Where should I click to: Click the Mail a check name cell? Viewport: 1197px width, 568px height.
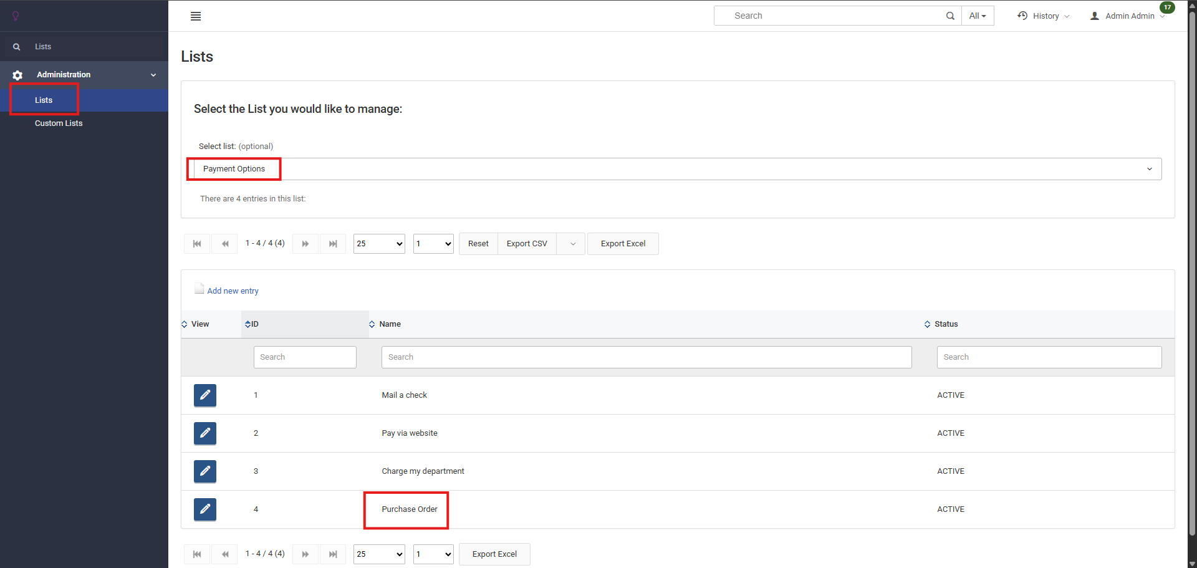404,395
